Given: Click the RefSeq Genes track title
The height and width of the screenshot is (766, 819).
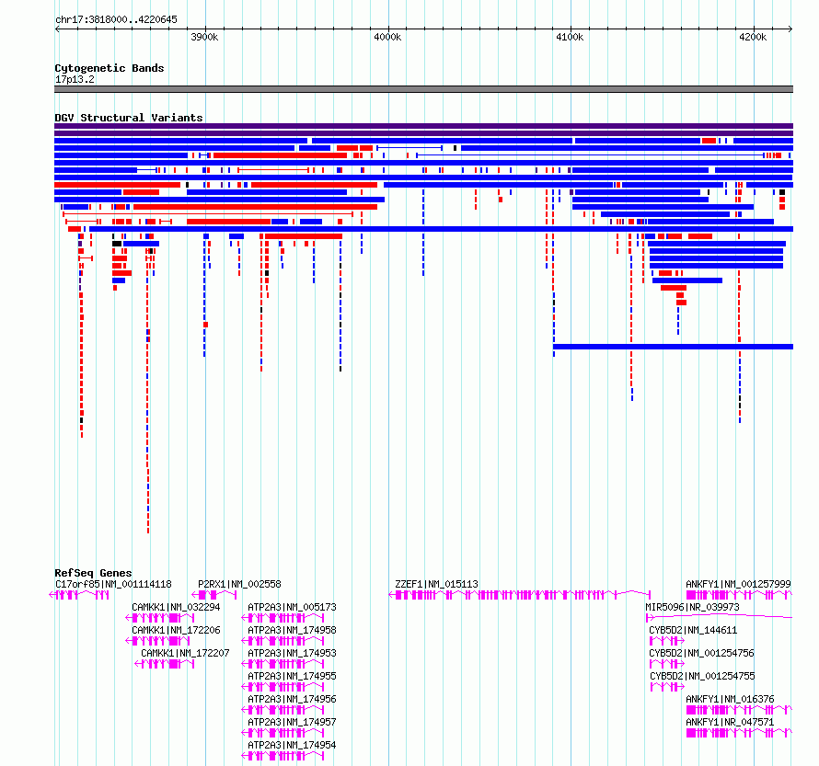Looking at the screenshot, I should tap(93, 572).
